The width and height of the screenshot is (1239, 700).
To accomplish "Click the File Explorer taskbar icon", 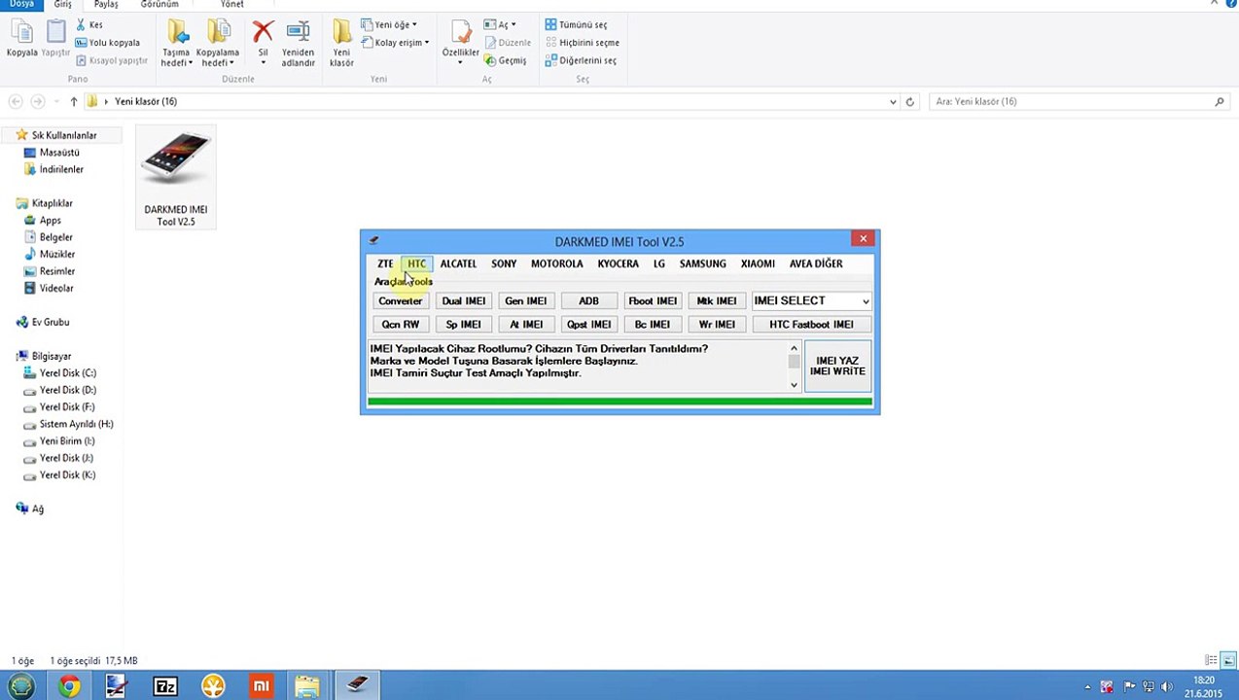I will (307, 686).
